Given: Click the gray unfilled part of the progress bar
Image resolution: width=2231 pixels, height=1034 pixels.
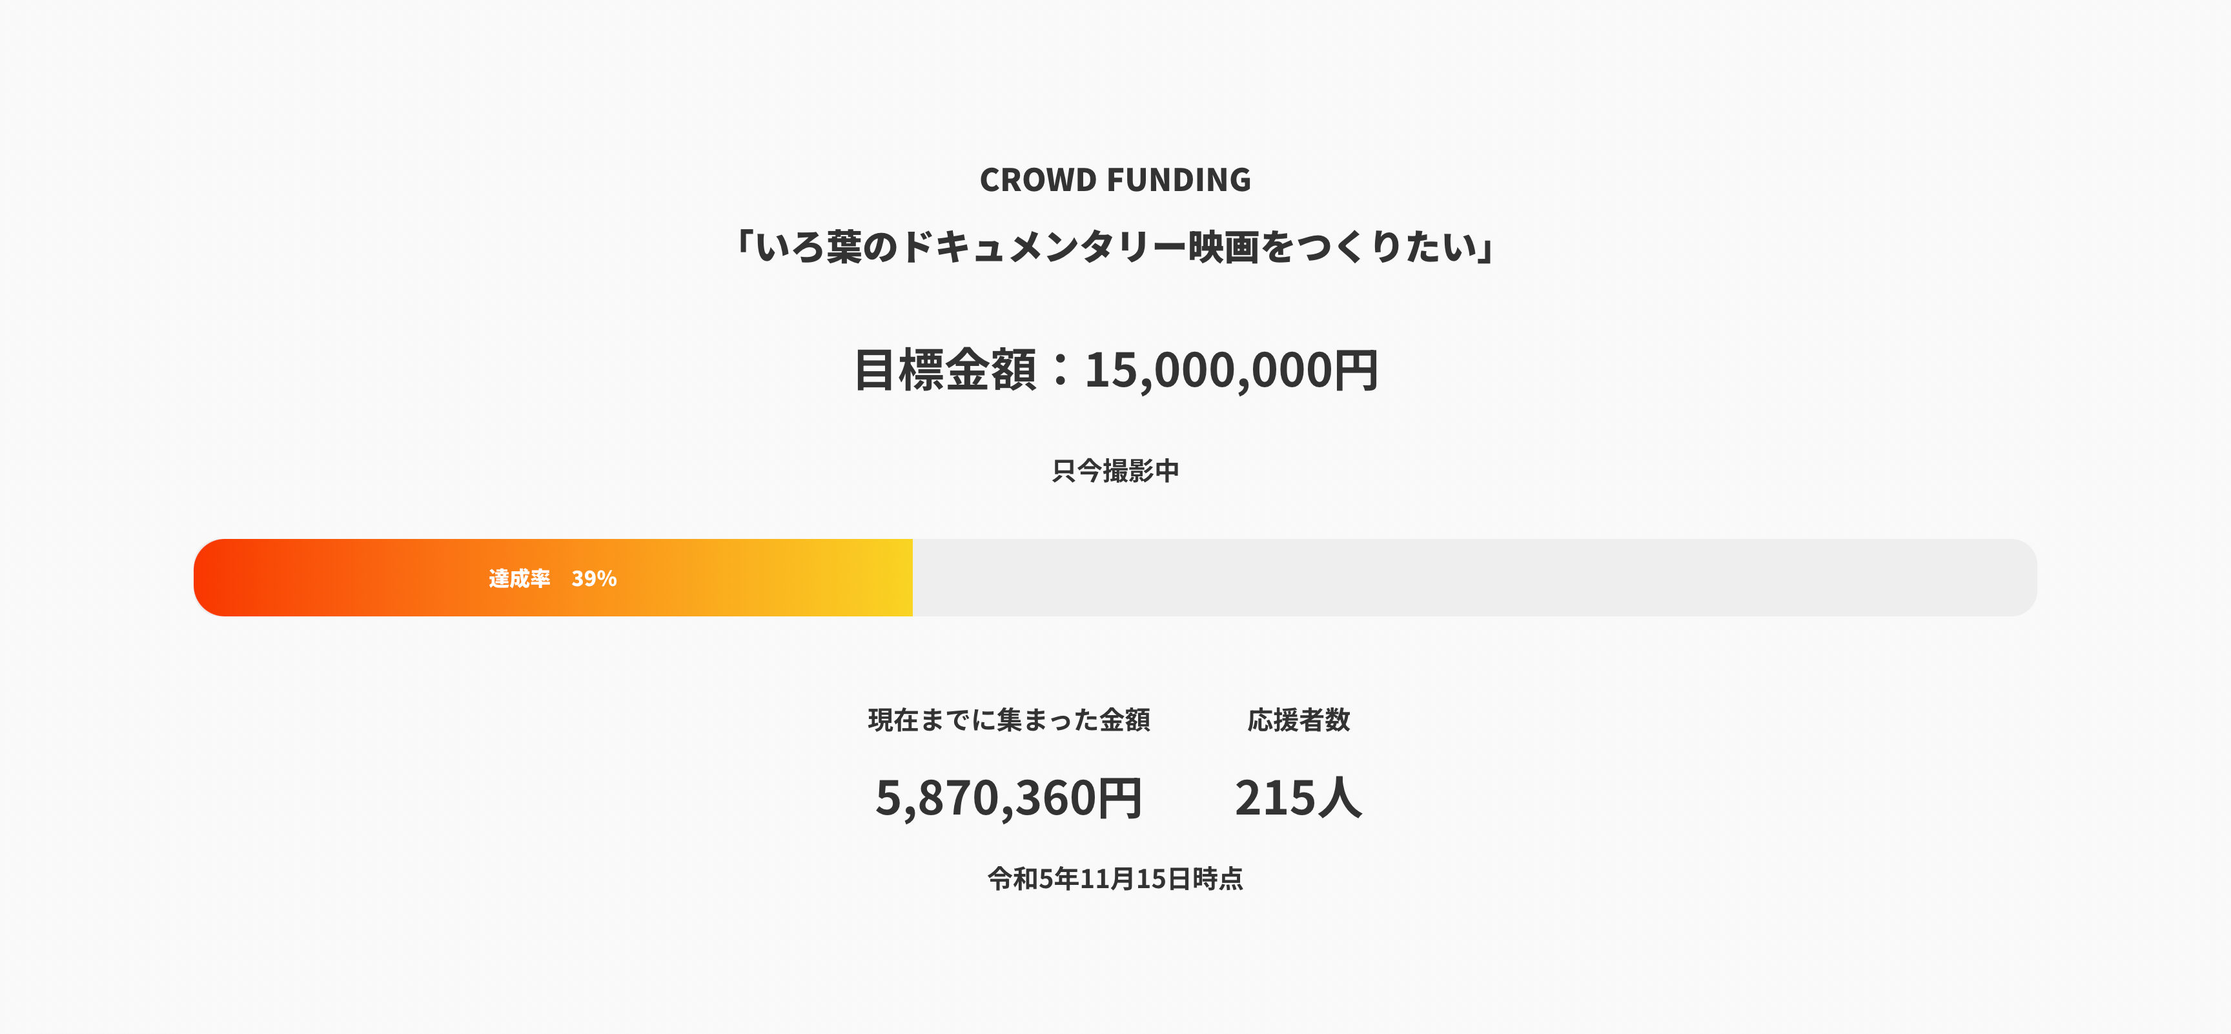Looking at the screenshot, I should coord(1472,578).
